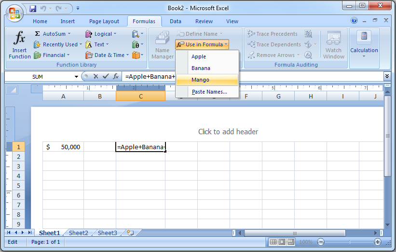396x252 pixels.
Task: Open Math & Trig functions icon
Action: 137,44
